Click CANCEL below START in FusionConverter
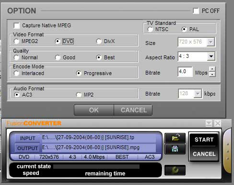 coord(204,154)
